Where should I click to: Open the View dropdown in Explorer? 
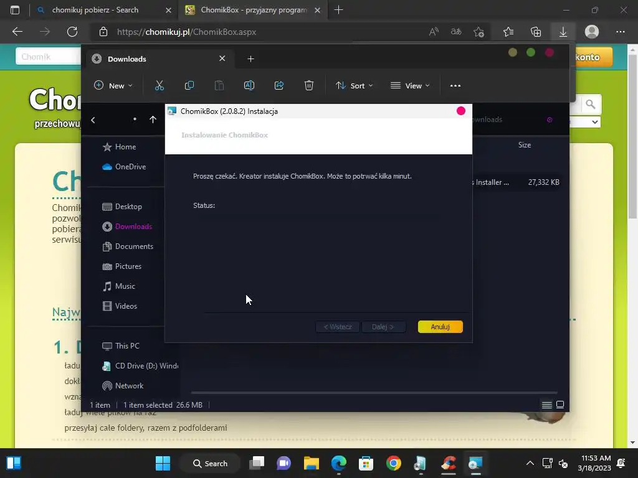pos(410,85)
